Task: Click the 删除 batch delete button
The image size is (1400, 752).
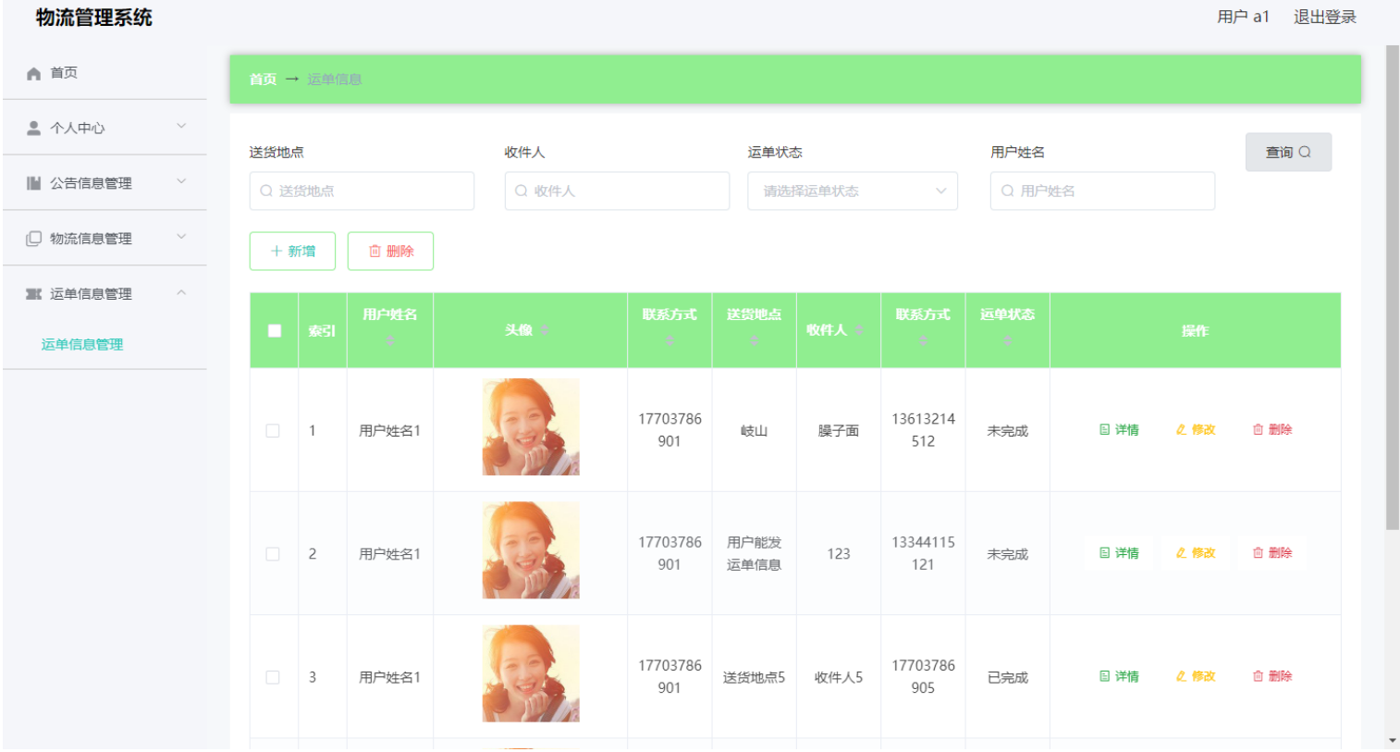Action: (x=390, y=252)
